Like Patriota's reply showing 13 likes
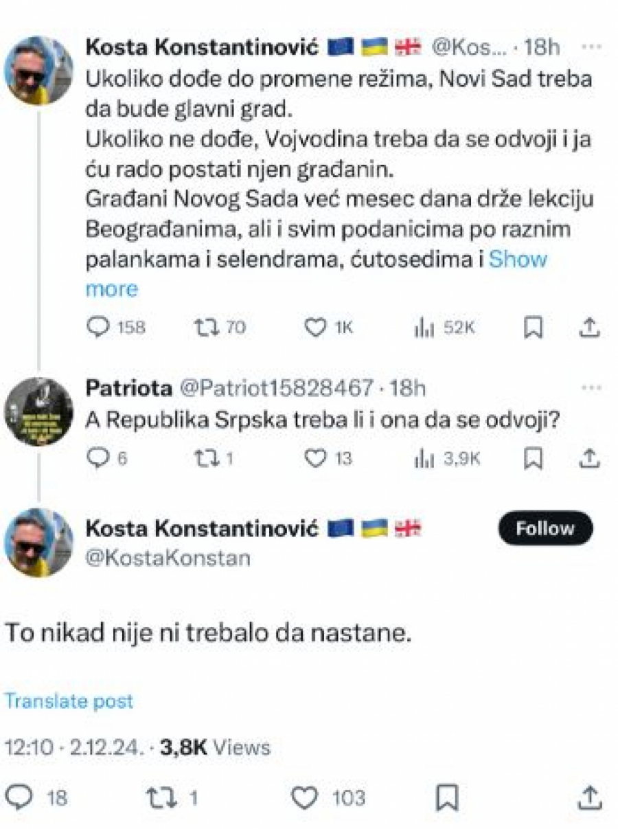618x829 pixels. pos(314,456)
